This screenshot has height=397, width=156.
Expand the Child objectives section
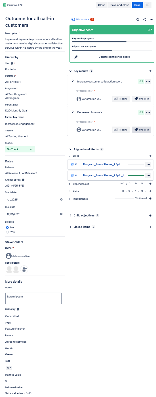[x=71, y=216]
